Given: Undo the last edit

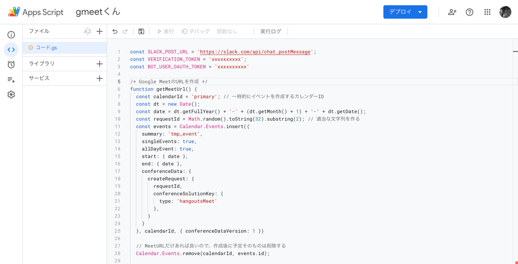Looking at the screenshot, I should pos(115,31).
